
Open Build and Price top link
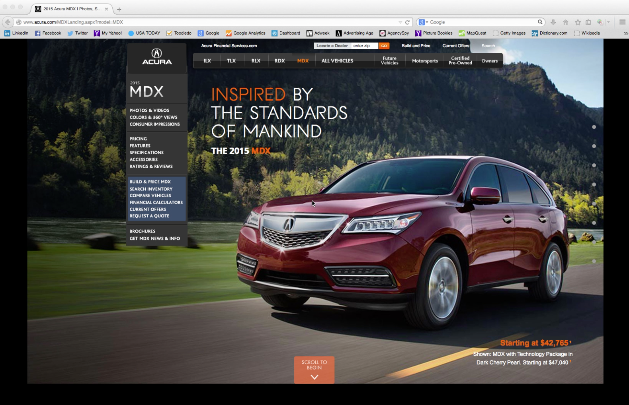pyautogui.click(x=416, y=46)
